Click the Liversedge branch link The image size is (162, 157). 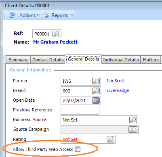pos(118,90)
